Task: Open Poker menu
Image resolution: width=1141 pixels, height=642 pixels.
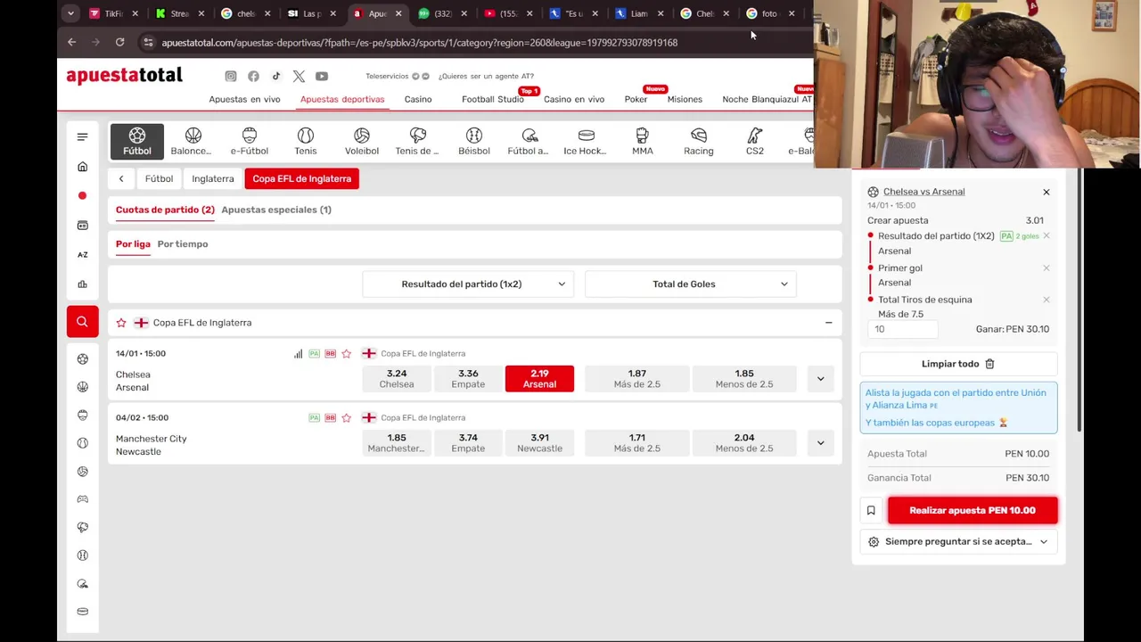Action: click(x=636, y=99)
